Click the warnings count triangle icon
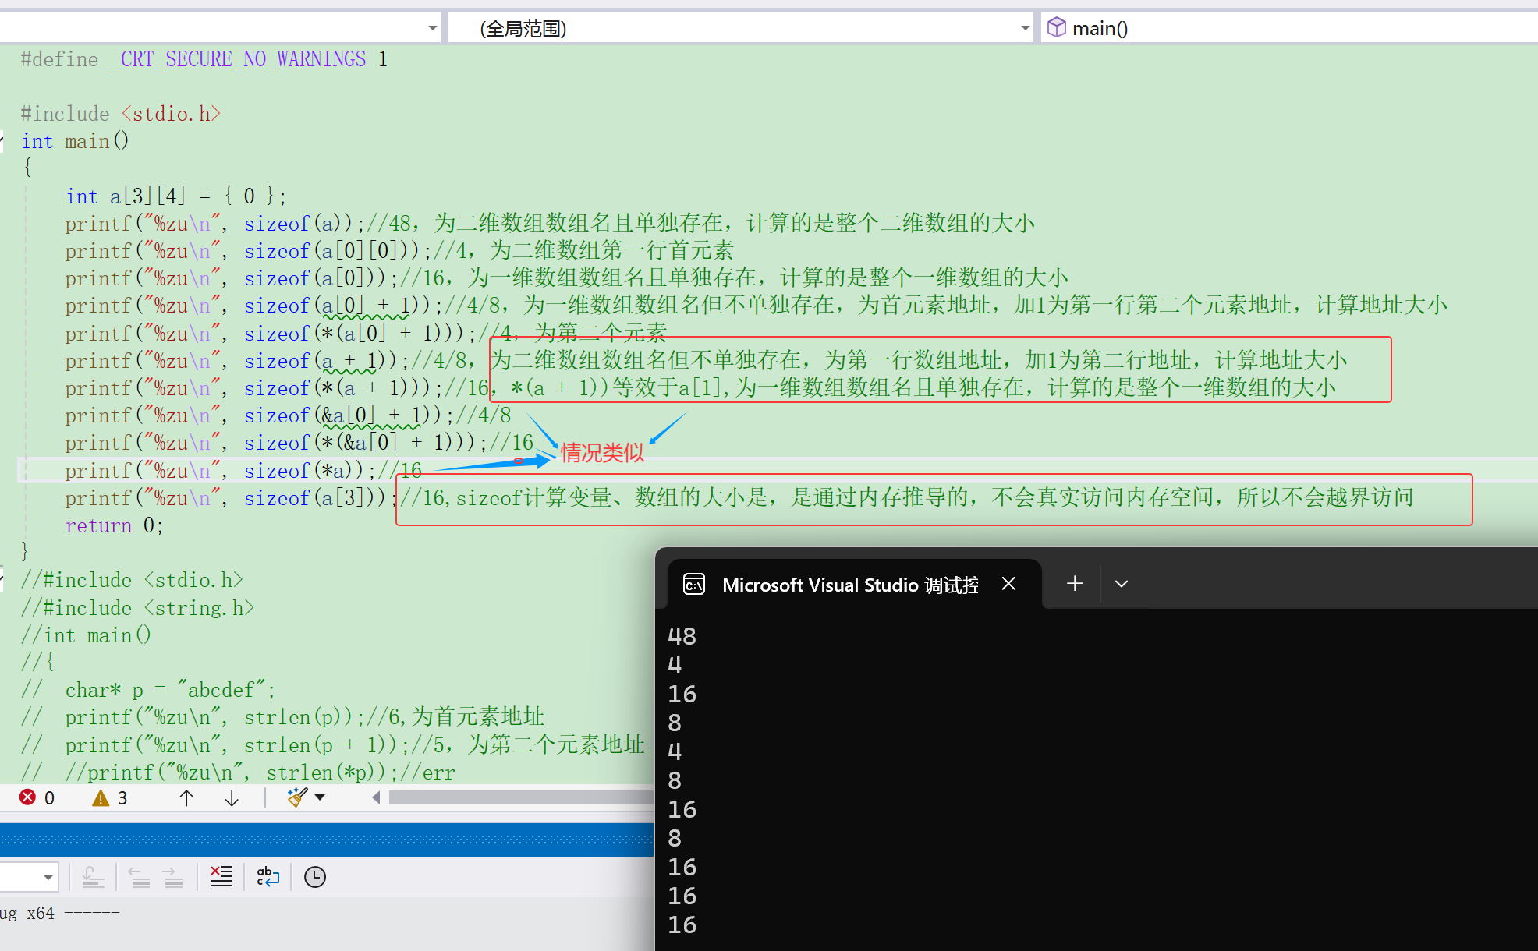 point(101,797)
